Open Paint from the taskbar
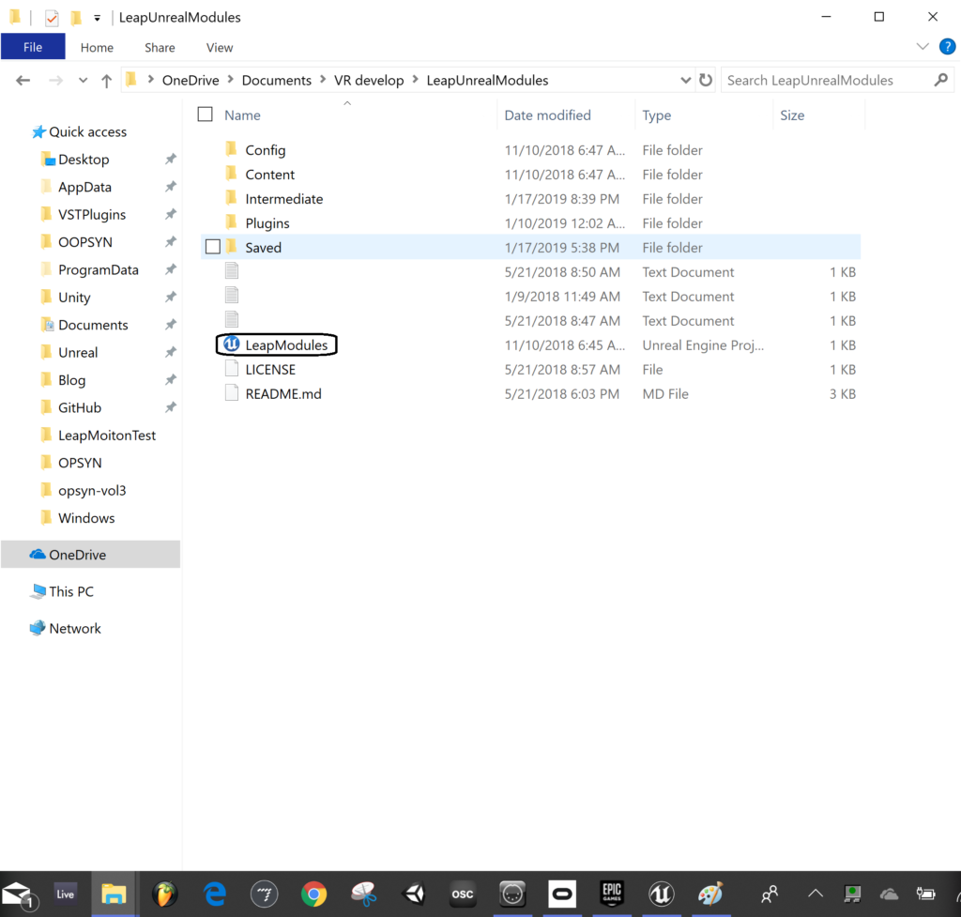Screen dimensions: 961x917 710,894
